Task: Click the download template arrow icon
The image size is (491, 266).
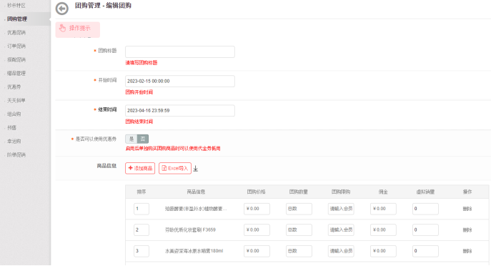Action: (x=196, y=169)
